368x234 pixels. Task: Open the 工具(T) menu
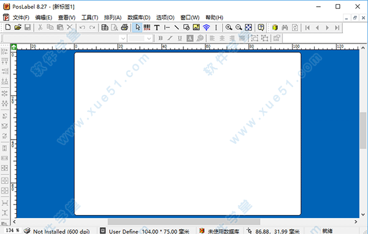(x=90, y=17)
